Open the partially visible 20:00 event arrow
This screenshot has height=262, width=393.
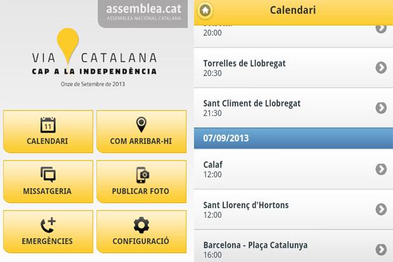[381, 29]
